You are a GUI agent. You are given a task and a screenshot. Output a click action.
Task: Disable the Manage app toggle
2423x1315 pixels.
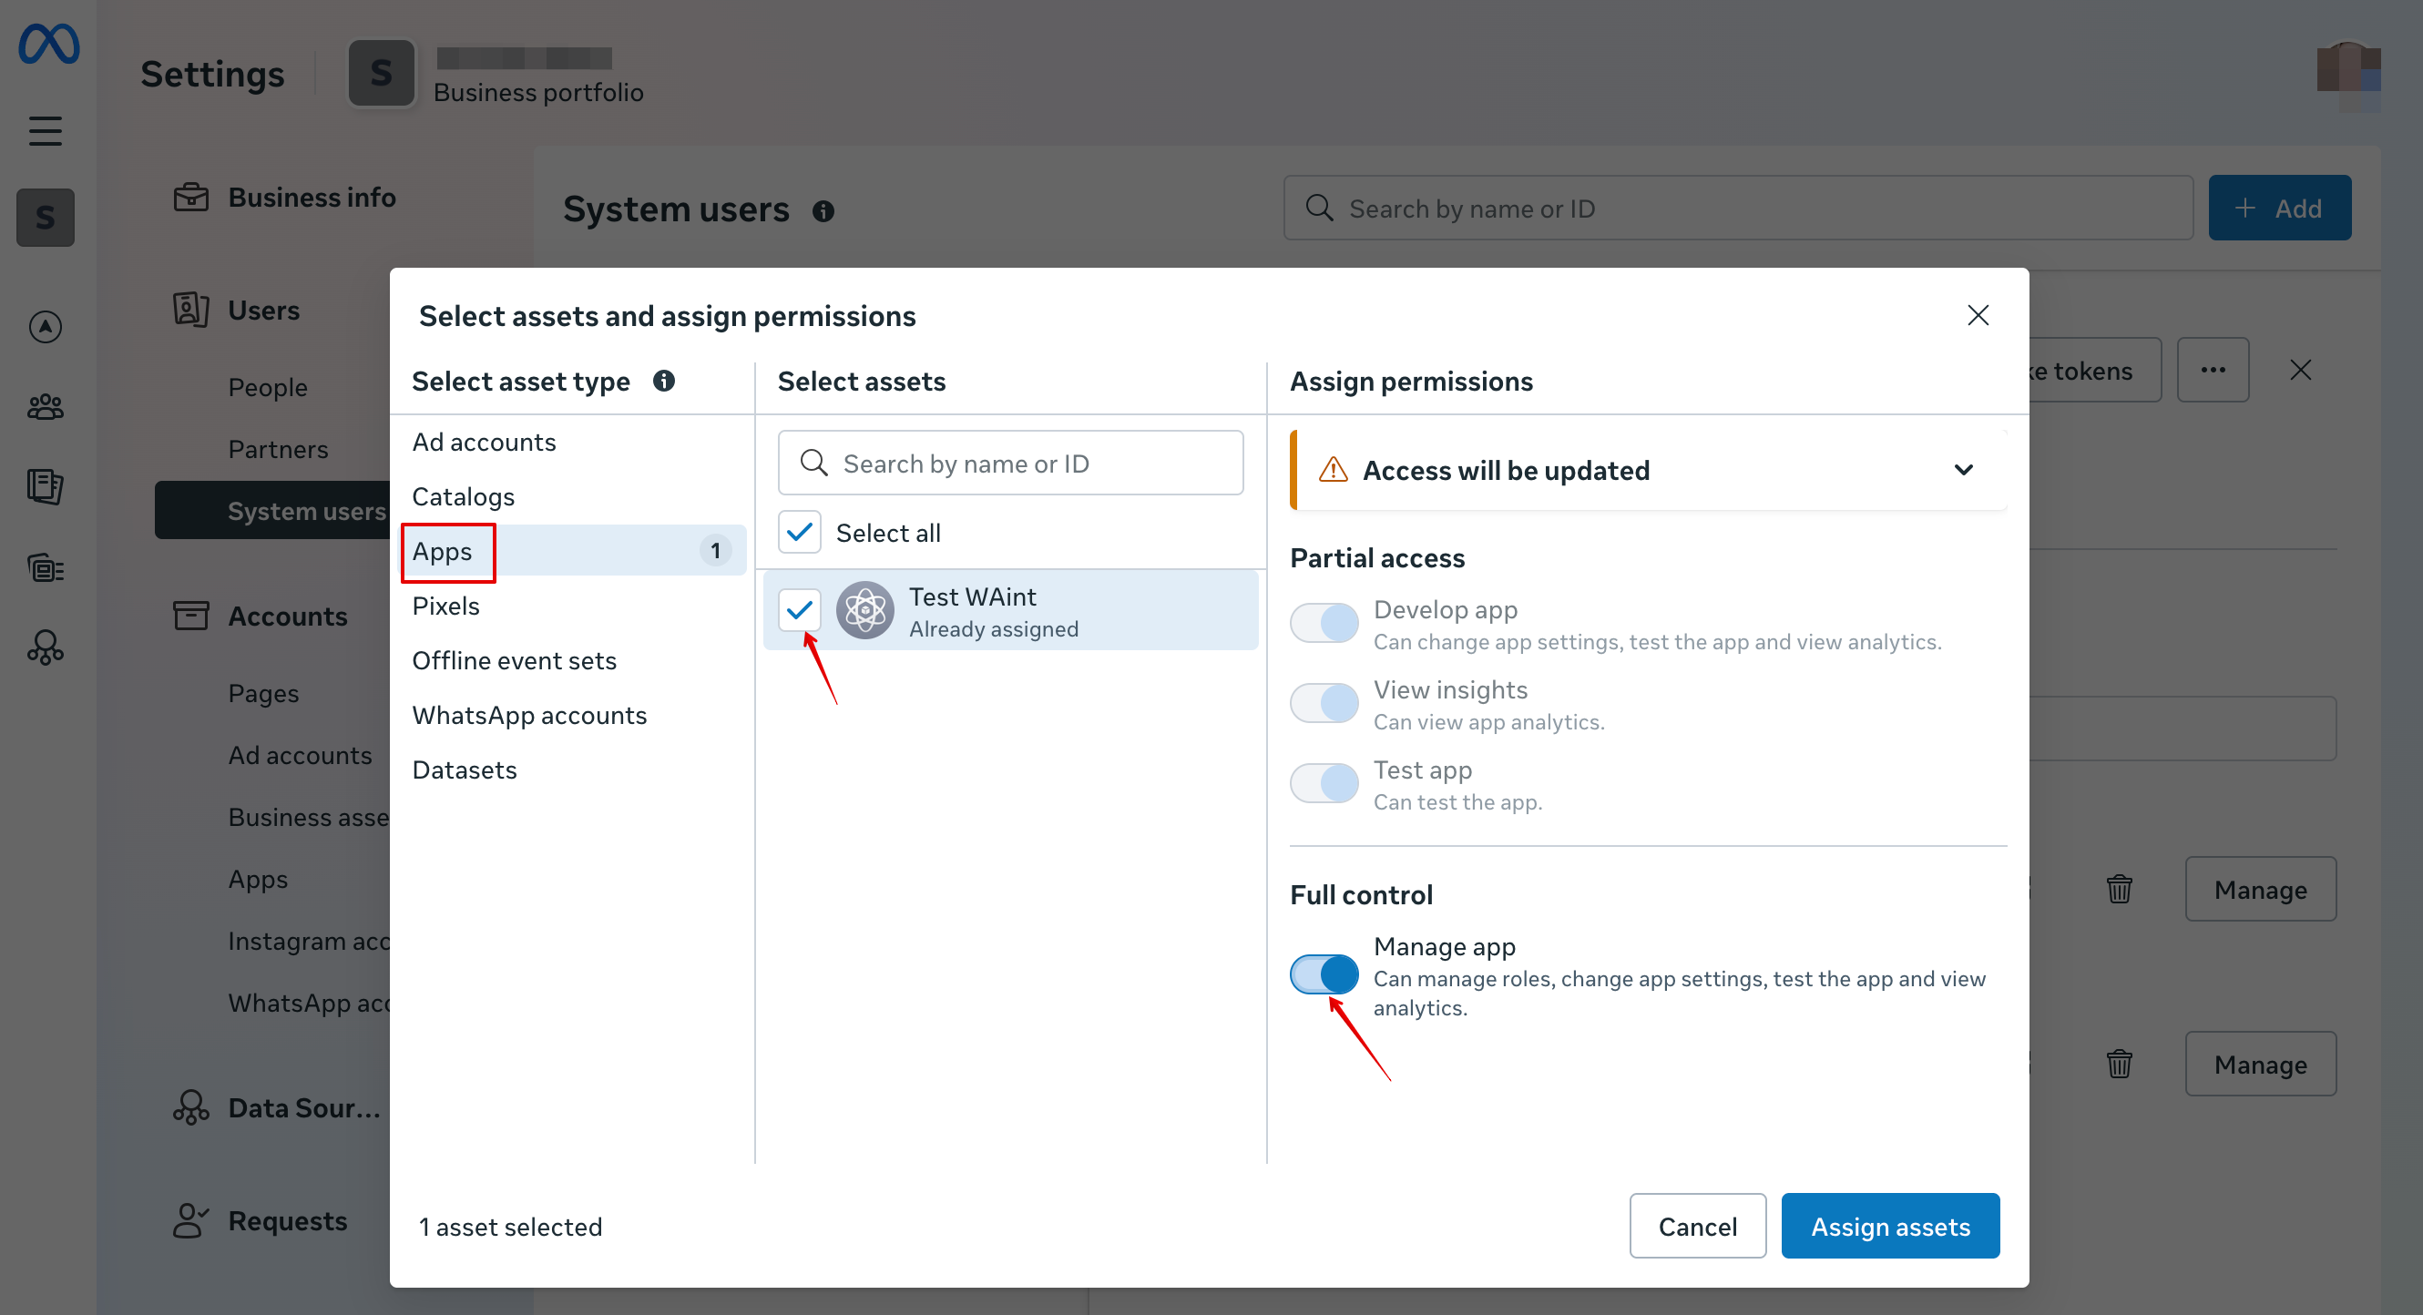tap(1324, 974)
